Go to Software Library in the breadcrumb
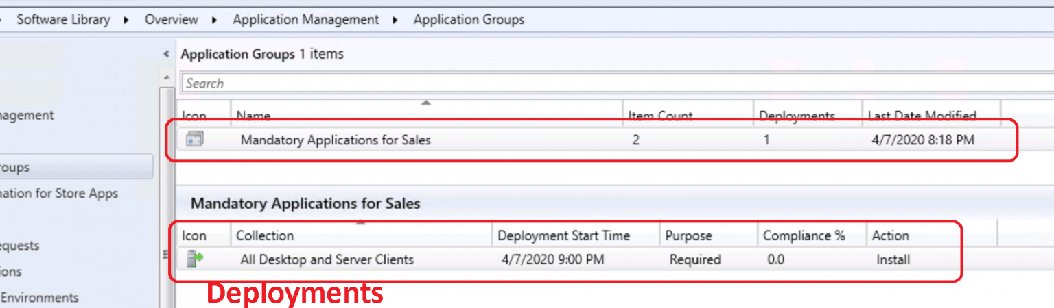Image resolution: width=1054 pixels, height=308 pixels. point(63,20)
